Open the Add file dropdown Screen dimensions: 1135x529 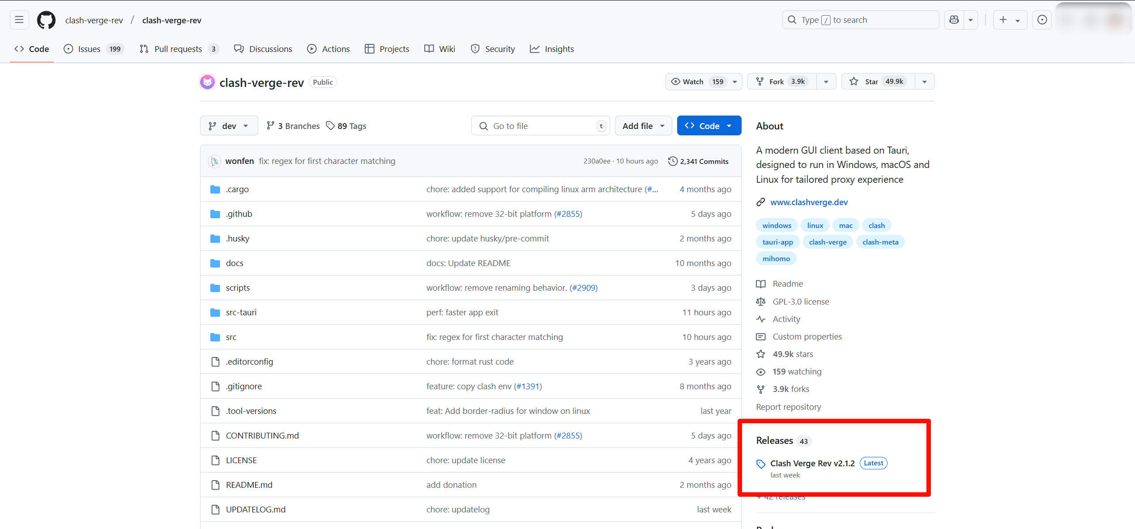[x=643, y=126]
